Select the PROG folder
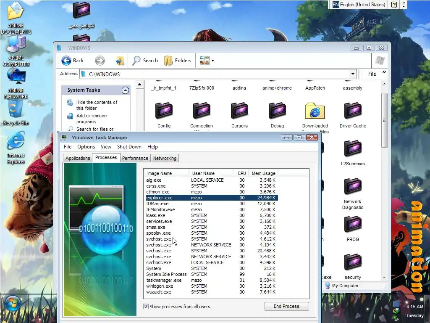Screen dimensions: 430x323 353,229
